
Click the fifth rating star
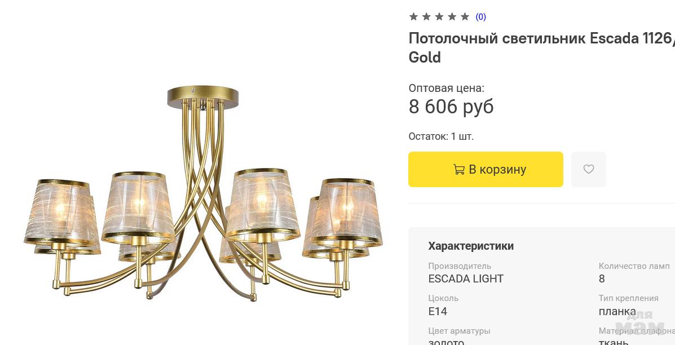tap(465, 17)
